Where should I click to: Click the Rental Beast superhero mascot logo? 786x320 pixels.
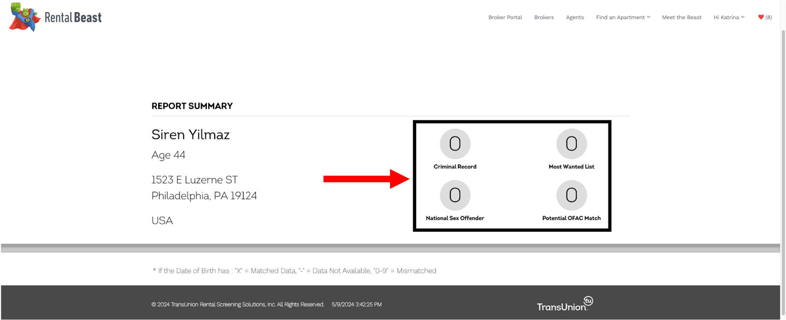tap(24, 17)
